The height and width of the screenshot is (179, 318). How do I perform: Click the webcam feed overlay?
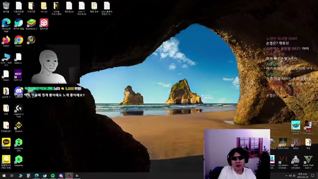click(237, 154)
